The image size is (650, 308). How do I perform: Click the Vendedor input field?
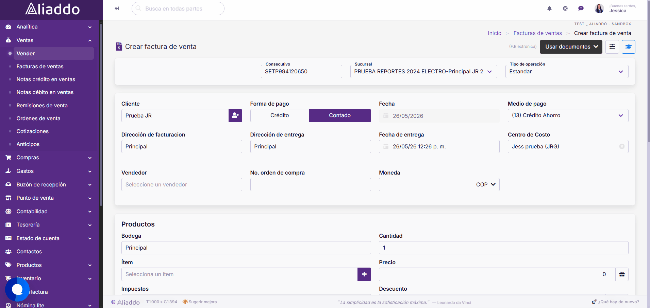pos(182,185)
